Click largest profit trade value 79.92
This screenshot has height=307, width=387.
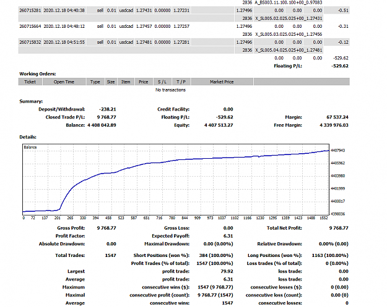click(227, 271)
